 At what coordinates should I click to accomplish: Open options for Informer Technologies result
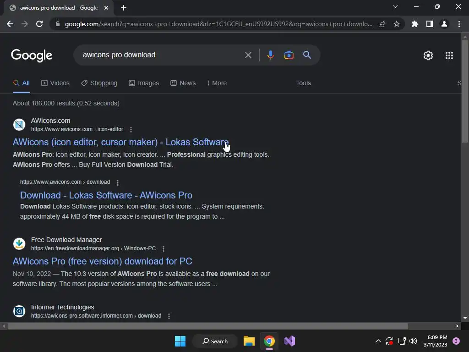169,316
